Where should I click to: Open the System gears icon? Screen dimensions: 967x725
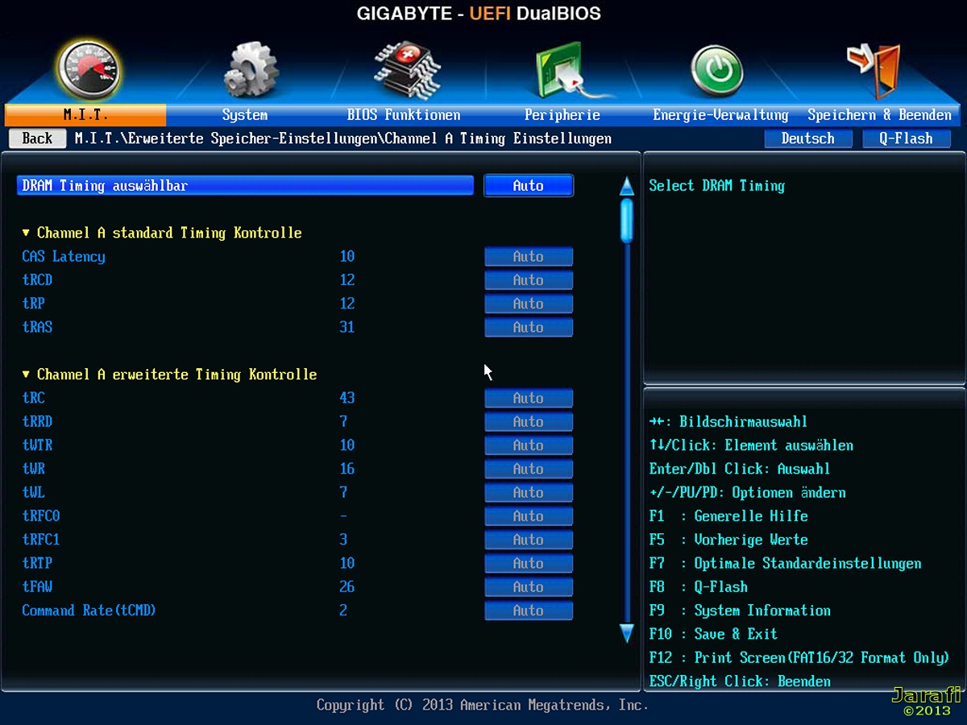251,70
